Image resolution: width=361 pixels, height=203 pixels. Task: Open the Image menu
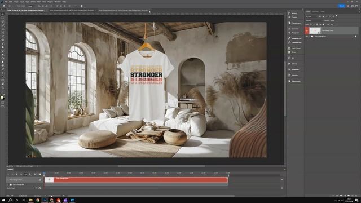point(16,2)
